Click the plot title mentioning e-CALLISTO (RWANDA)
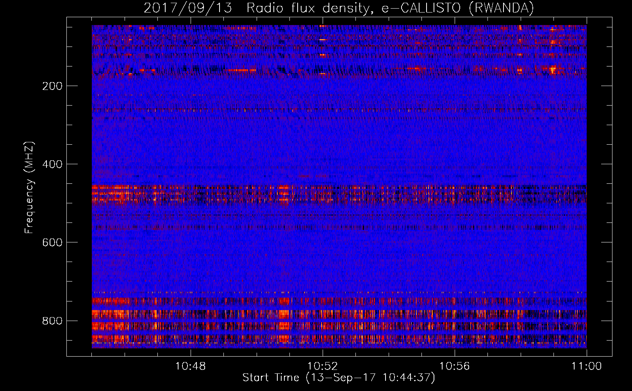The image size is (632, 391). pyautogui.click(x=339, y=8)
